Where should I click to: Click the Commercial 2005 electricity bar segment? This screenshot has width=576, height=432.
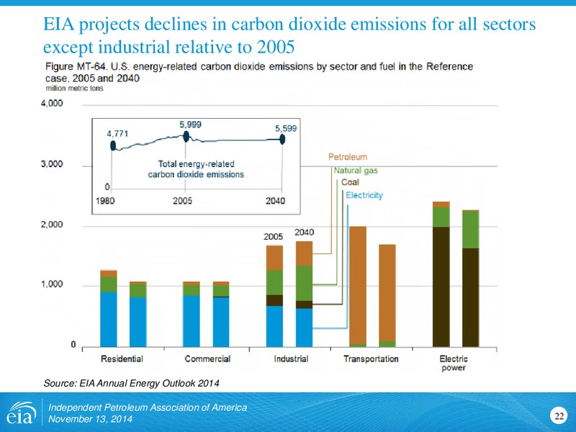tap(192, 321)
